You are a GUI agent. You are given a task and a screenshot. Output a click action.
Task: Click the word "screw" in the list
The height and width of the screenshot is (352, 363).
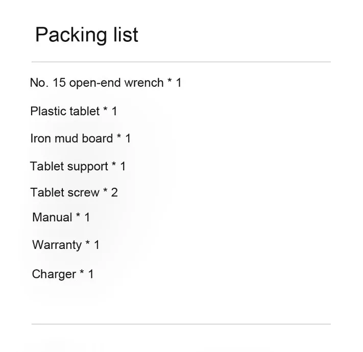click(x=84, y=192)
